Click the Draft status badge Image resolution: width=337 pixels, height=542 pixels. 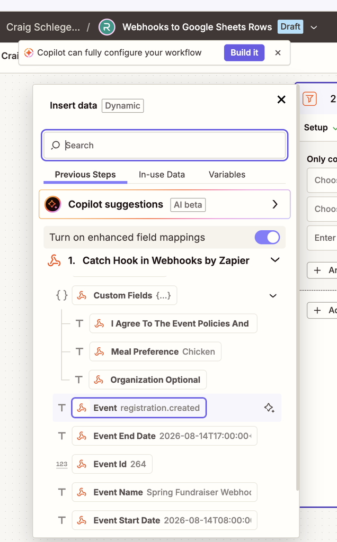[290, 26]
